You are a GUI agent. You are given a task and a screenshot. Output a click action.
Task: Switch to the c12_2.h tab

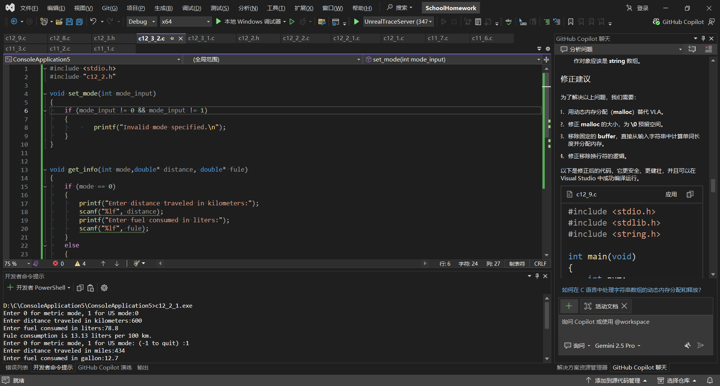[x=248, y=38]
